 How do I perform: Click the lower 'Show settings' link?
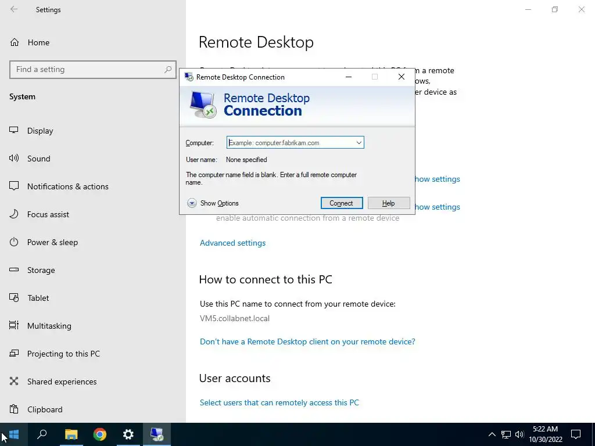pyautogui.click(x=438, y=207)
